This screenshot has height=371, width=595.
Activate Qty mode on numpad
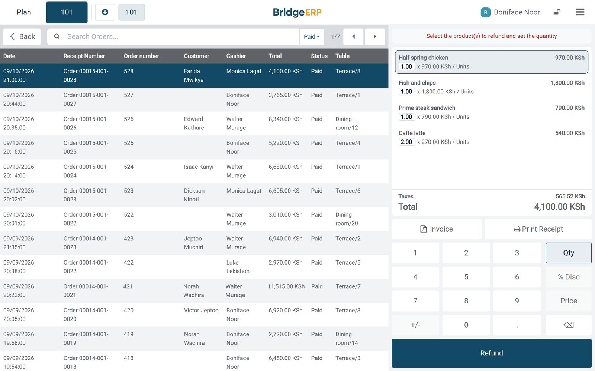point(569,253)
